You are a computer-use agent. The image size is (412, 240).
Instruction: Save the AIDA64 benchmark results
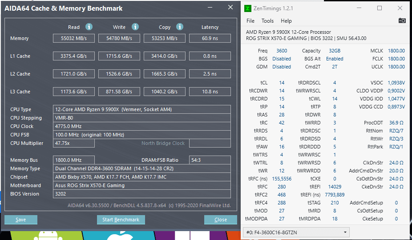21,220
